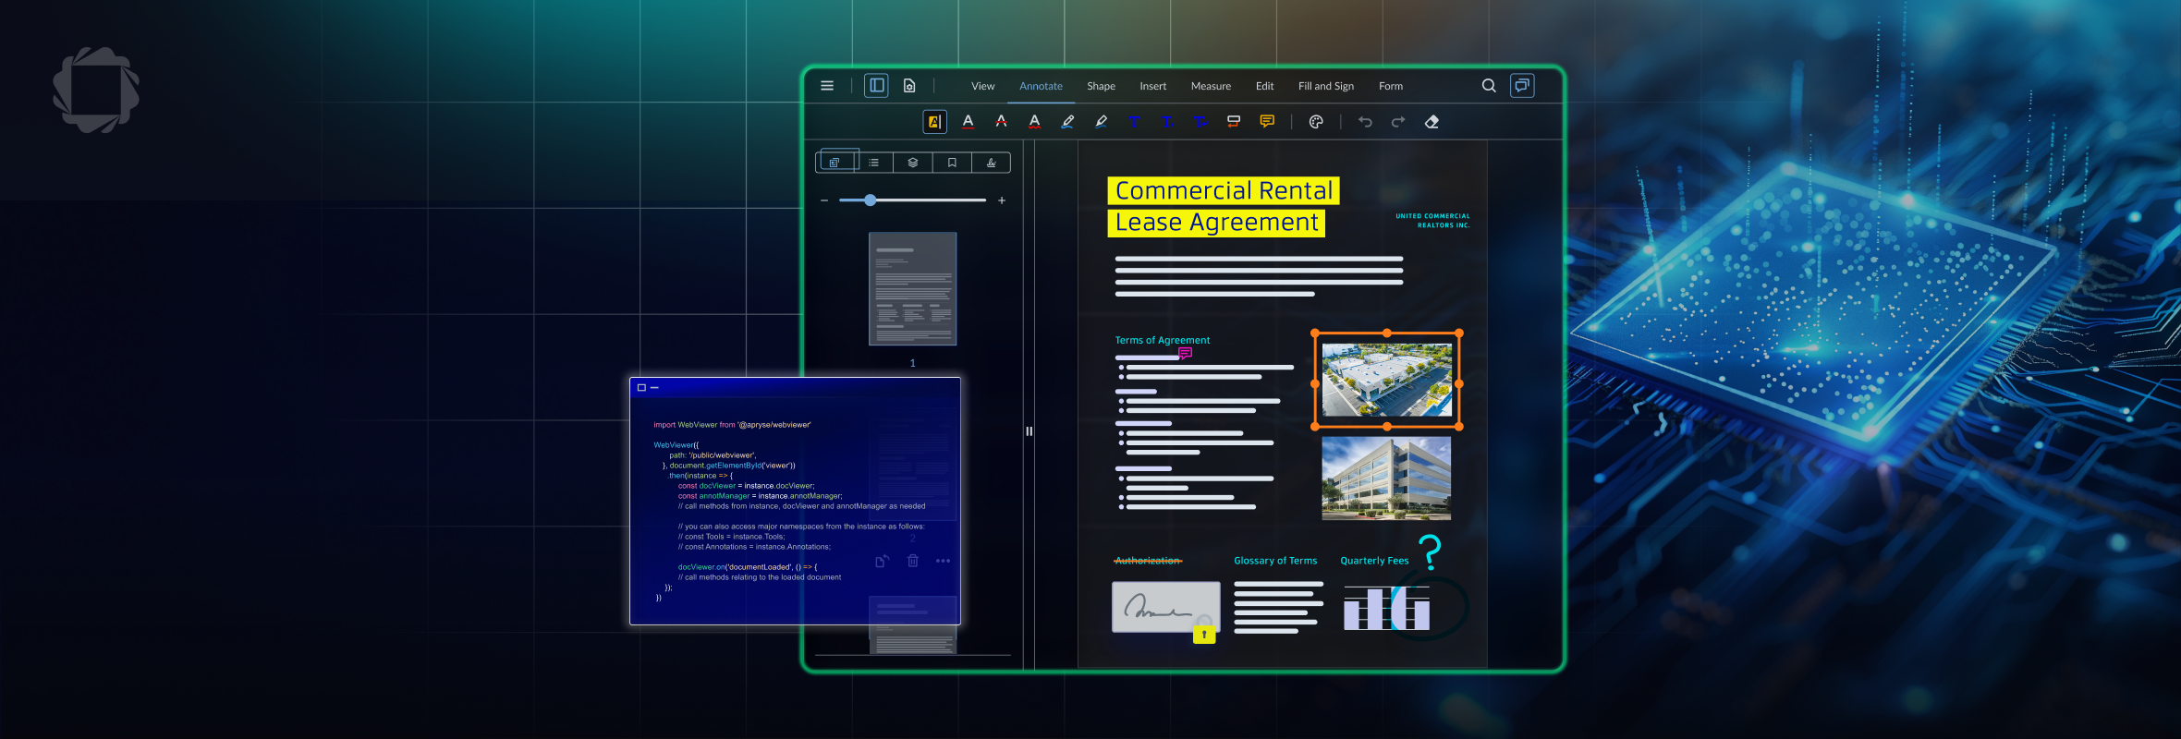This screenshot has width=2181, height=739.
Task: Click the Quarterly Fees heading
Action: pos(1374,561)
